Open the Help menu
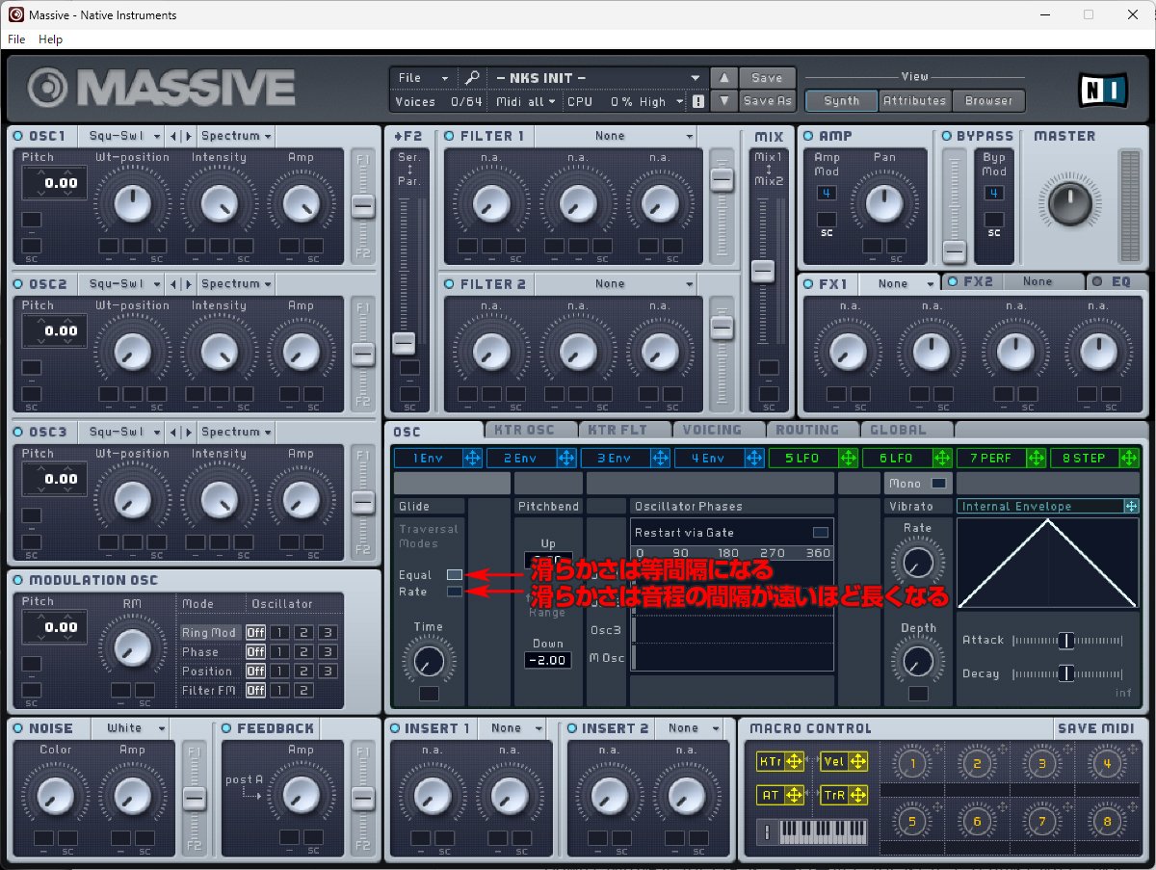This screenshot has height=870, width=1156. click(50, 40)
